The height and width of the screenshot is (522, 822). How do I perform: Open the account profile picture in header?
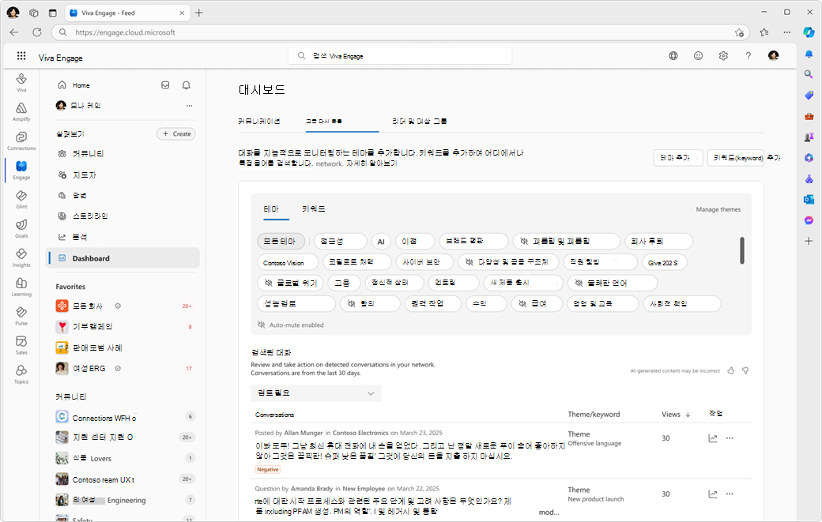click(773, 55)
